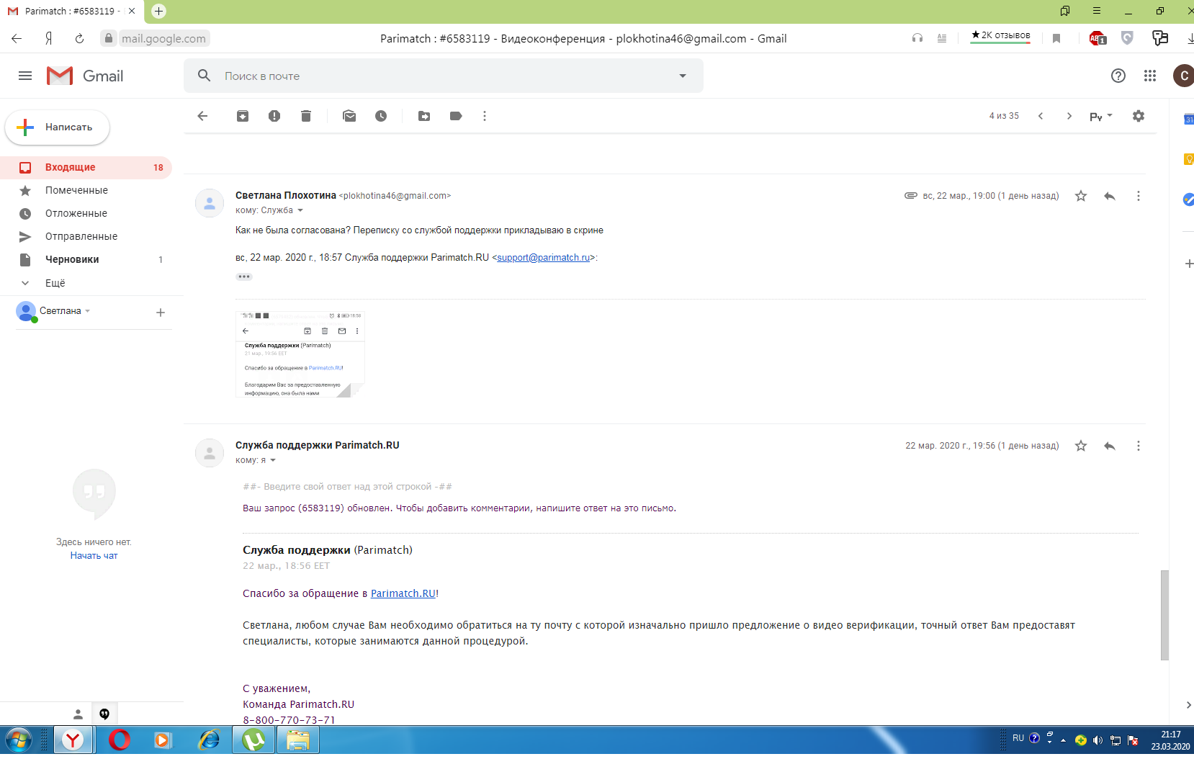The width and height of the screenshot is (1194, 759).
Task: Expand the Ещё section in sidebar
Action: 55,283
